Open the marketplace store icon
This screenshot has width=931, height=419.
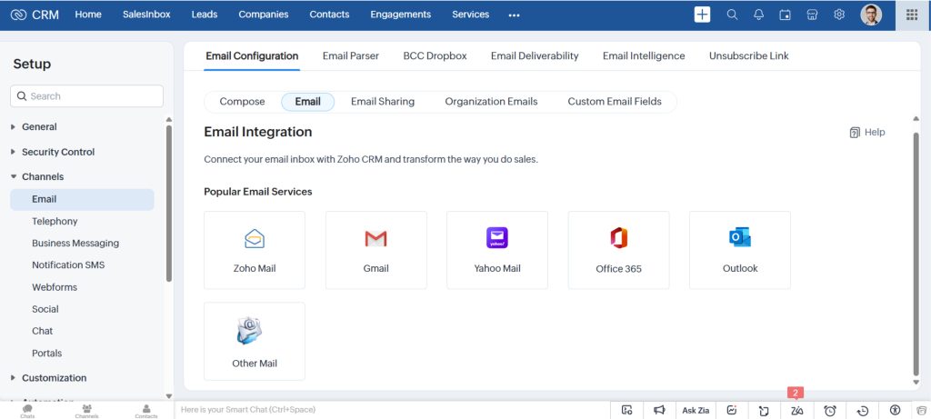[x=812, y=15]
